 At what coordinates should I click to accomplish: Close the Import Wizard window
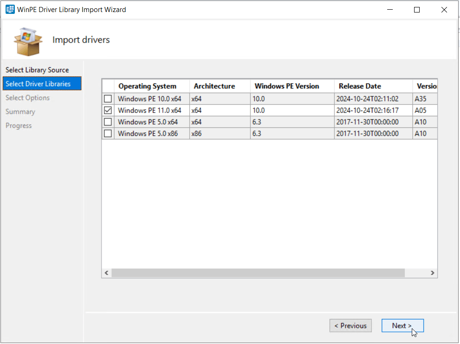click(445, 10)
